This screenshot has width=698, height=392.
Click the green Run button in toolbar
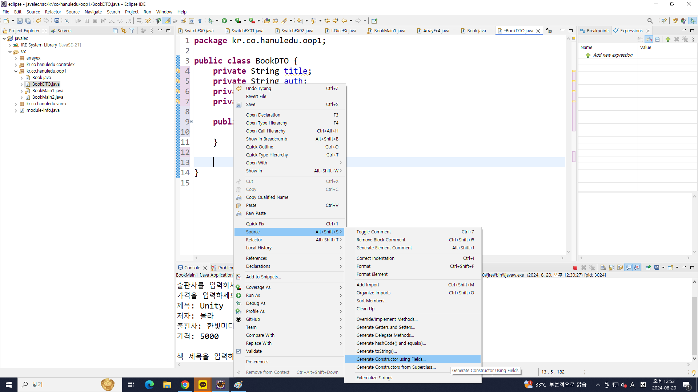tap(224, 21)
